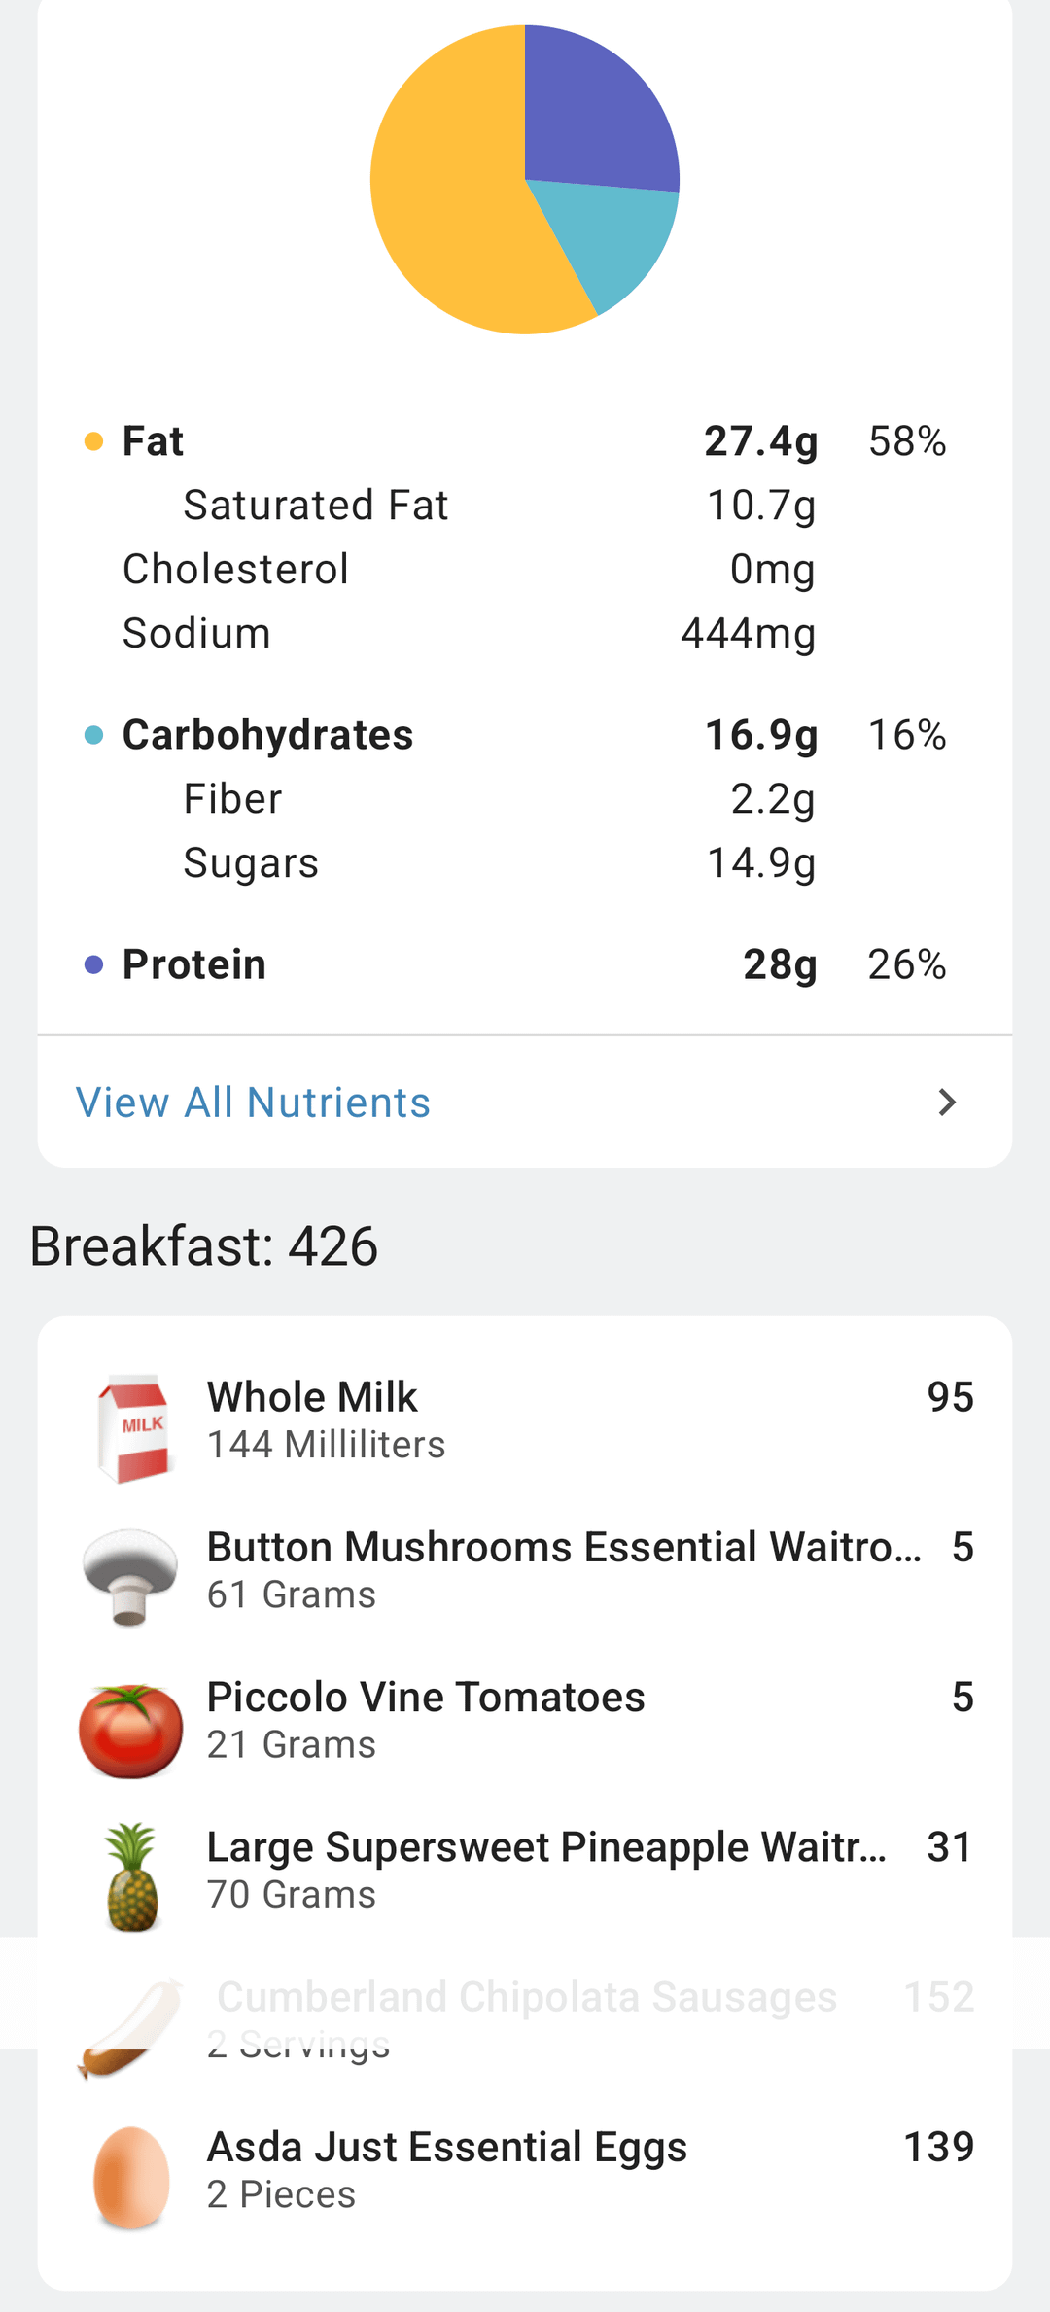Tap the Carbohydrates macro row label

[267, 735]
